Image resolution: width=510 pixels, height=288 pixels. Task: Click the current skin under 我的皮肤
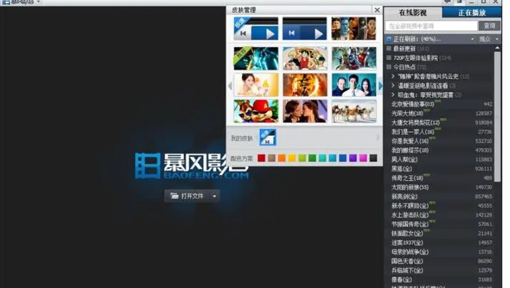point(268,137)
